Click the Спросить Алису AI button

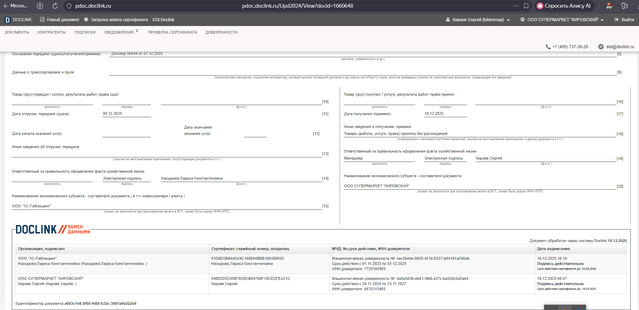564,6
